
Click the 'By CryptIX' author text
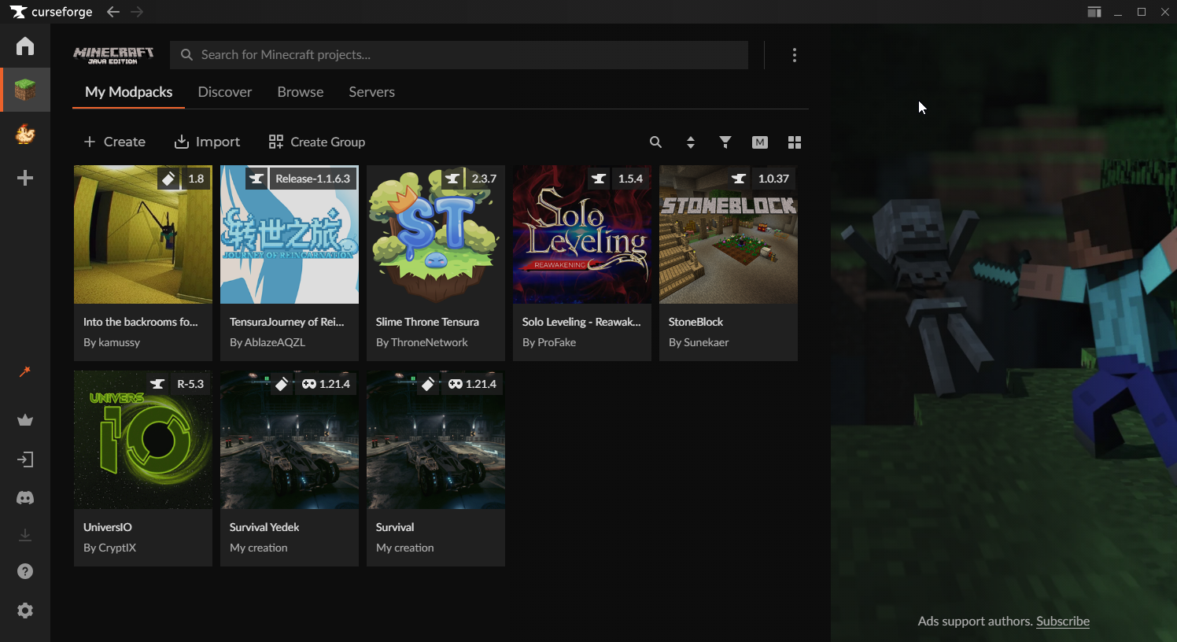pos(110,548)
